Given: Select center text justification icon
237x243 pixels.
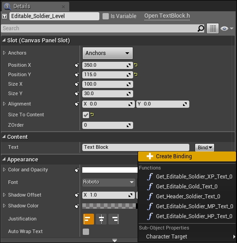Looking at the screenshot, I should click(x=101, y=219).
